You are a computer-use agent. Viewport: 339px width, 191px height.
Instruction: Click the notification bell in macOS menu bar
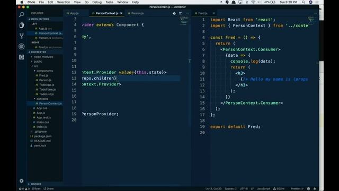(x=234, y=2)
